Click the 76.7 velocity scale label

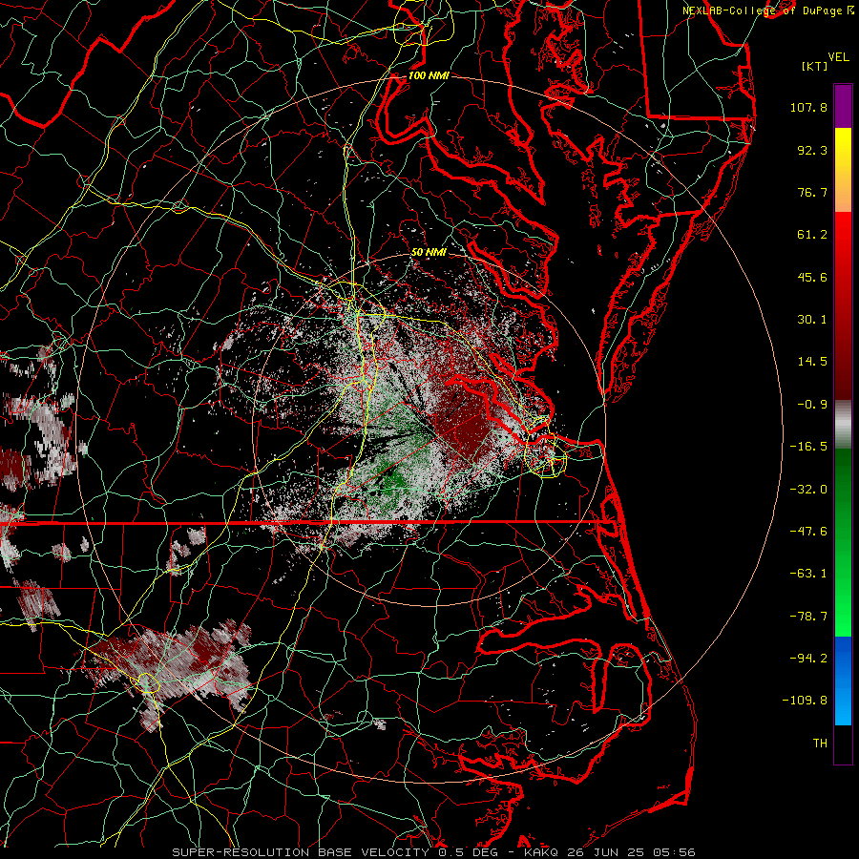pyautogui.click(x=812, y=192)
